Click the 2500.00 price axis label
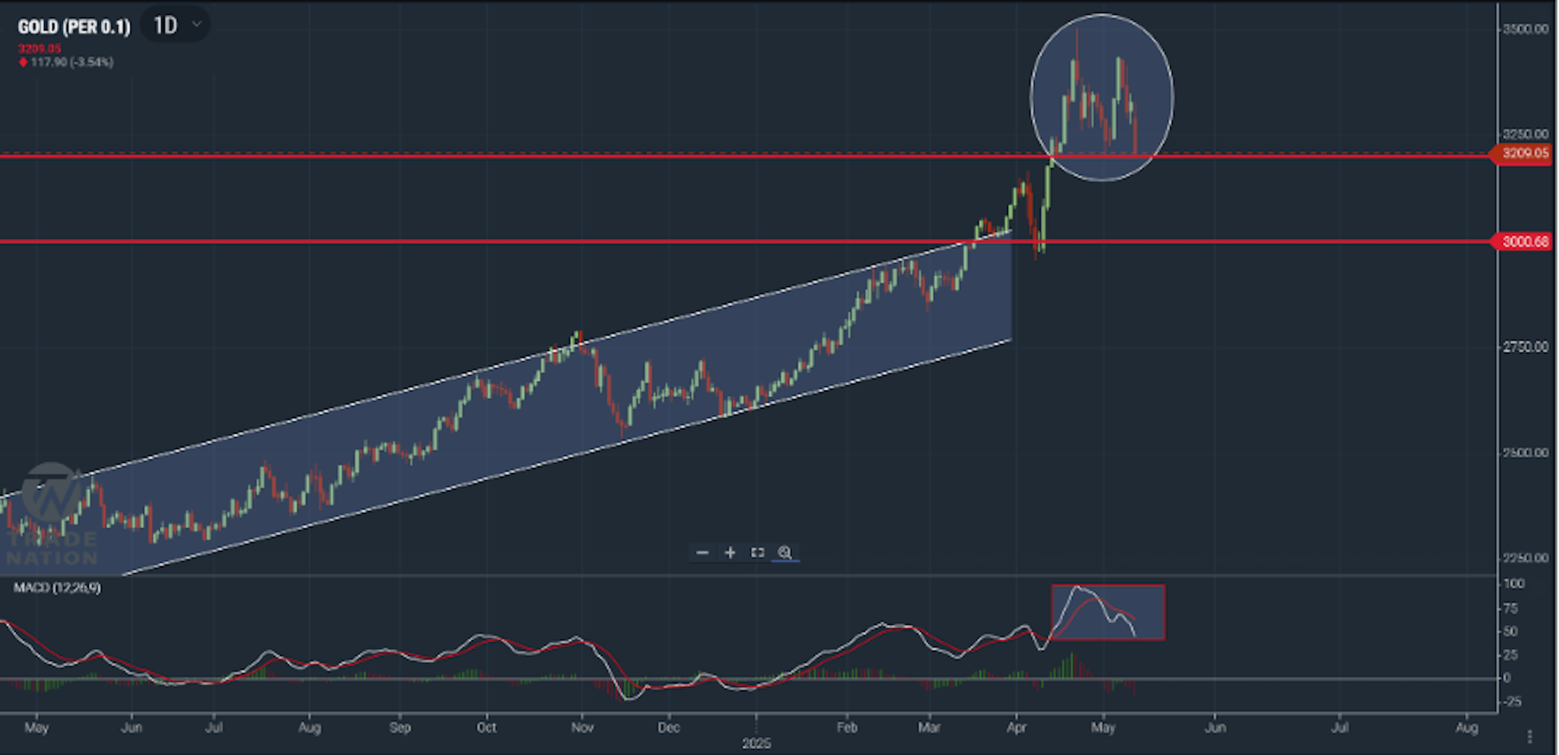 point(1526,452)
